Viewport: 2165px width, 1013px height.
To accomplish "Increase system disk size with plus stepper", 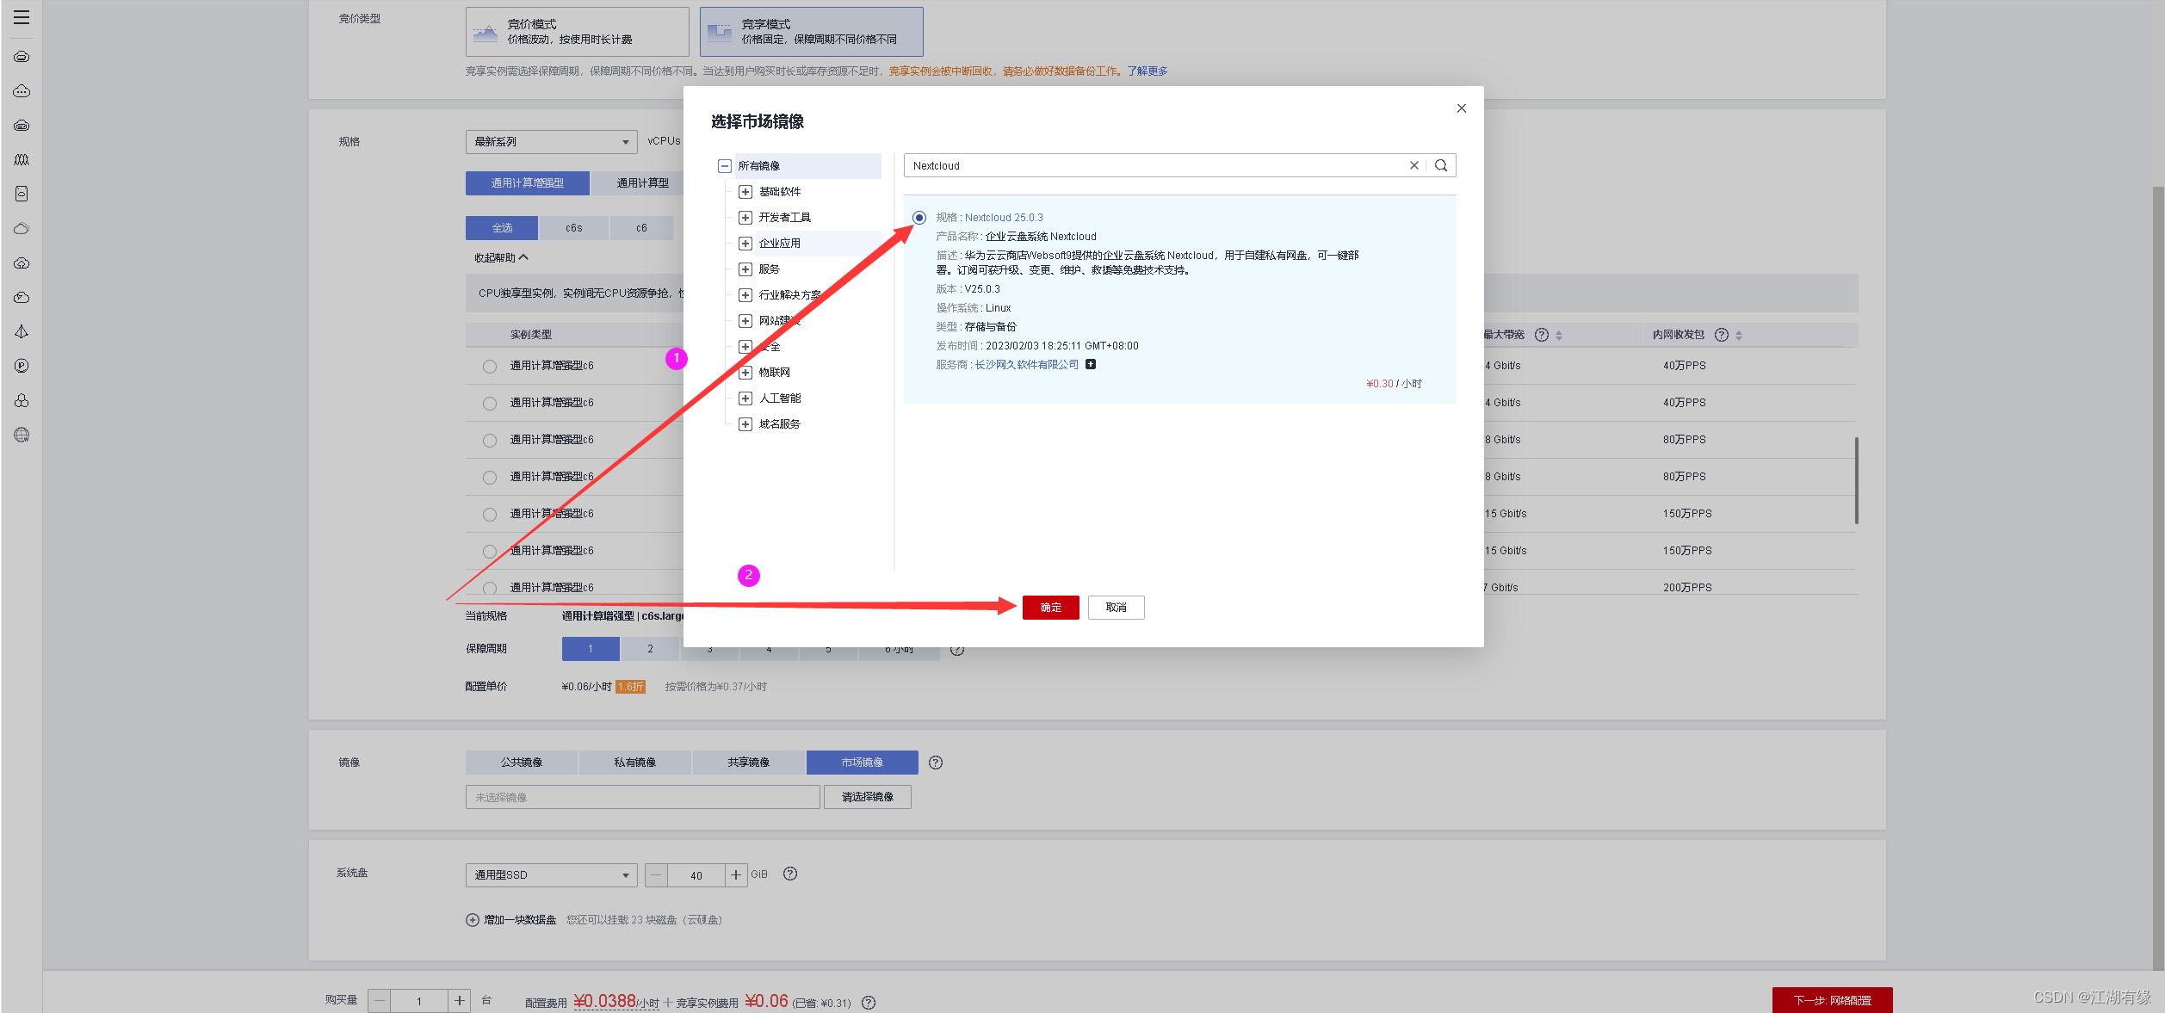I will (736, 875).
